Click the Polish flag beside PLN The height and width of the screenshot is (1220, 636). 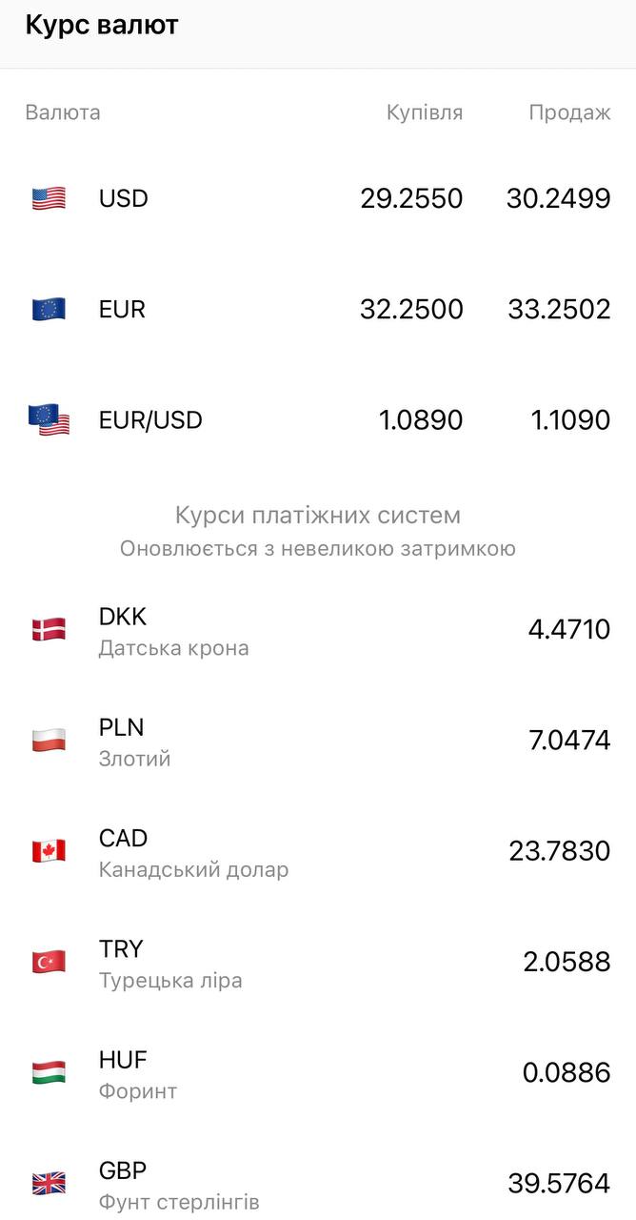(x=49, y=741)
